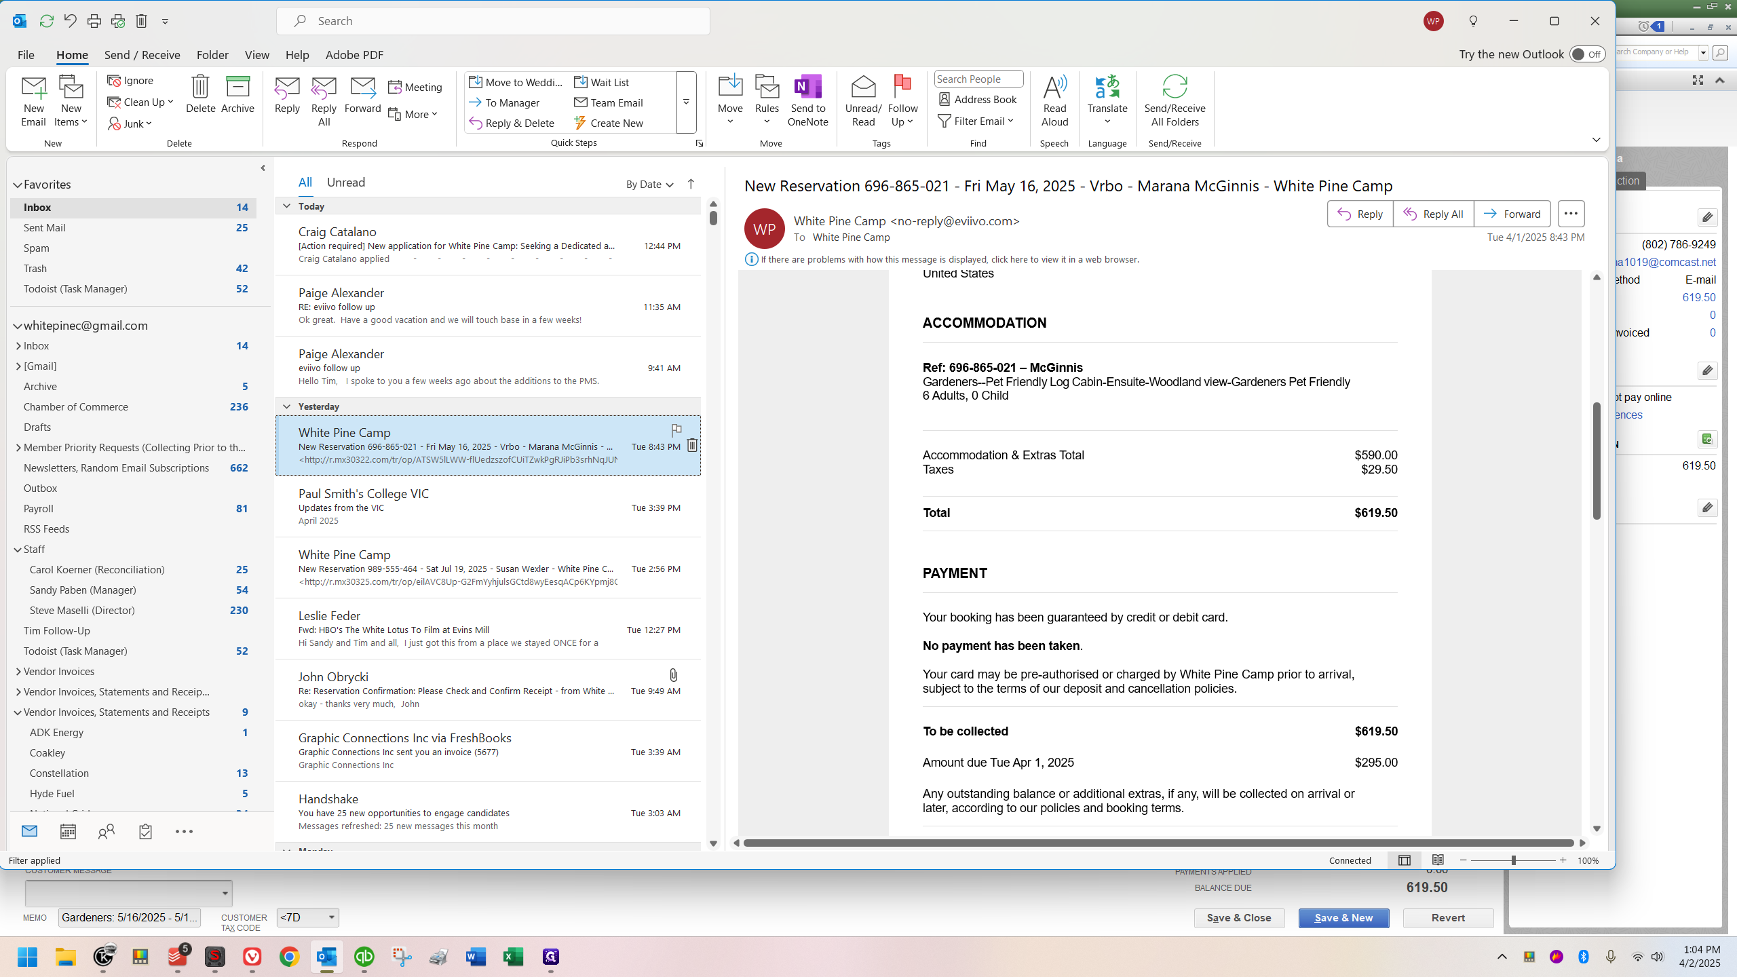Click the New Email icon

(33, 101)
